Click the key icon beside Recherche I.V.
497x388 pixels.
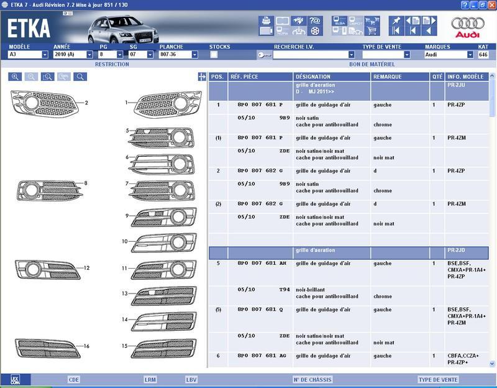pyautogui.click(x=265, y=55)
